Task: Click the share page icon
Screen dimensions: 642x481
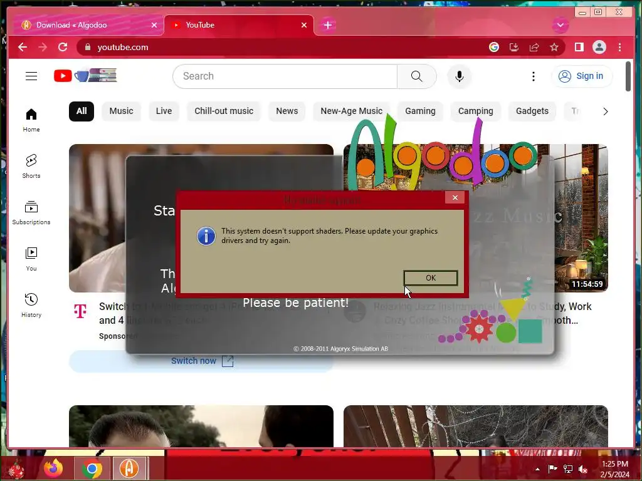Action: pos(534,47)
